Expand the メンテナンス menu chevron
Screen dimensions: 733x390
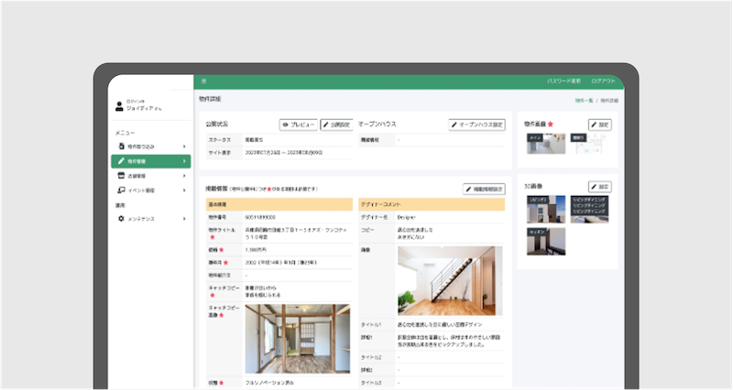tap(184, 219)
